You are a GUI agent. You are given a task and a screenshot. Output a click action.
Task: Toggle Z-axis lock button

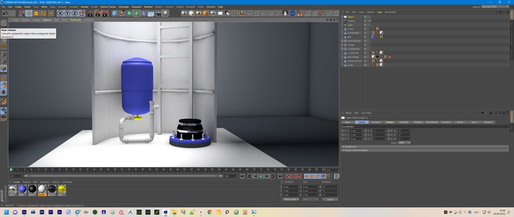(75, 13)
